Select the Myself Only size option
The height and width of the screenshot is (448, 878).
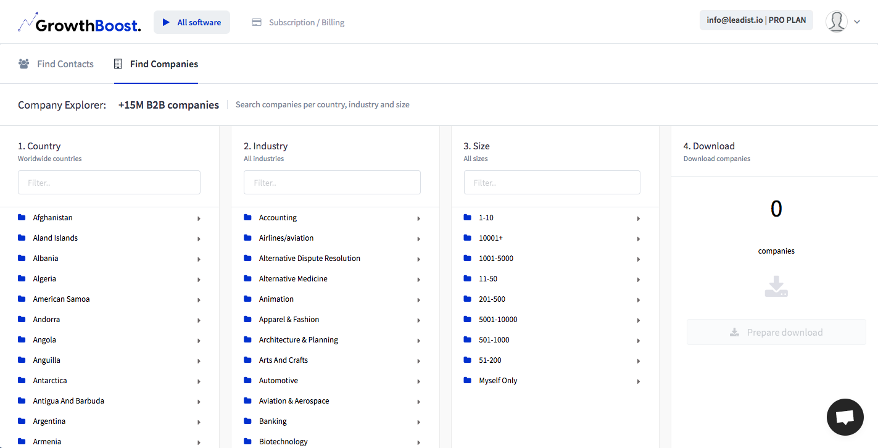tap(498, 380)
